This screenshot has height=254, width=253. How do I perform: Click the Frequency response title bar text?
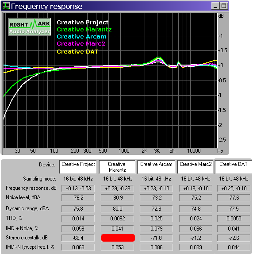(x=47, y=6)
